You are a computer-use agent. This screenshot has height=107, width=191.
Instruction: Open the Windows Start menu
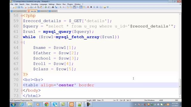click(x=13, y=104)
